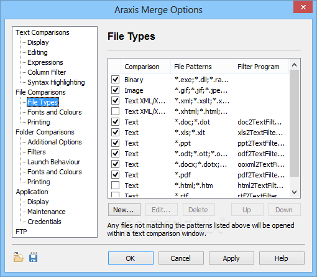Screen dimensions: 317x277
Task: Select the Binary comparison row text
Action: (134, 80)
